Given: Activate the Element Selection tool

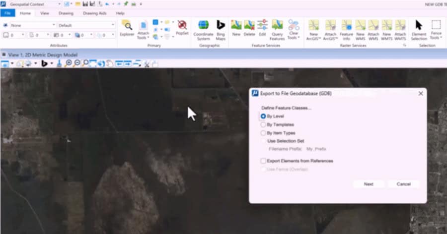Looking at the screenshot, I should (x=419, y=29).
